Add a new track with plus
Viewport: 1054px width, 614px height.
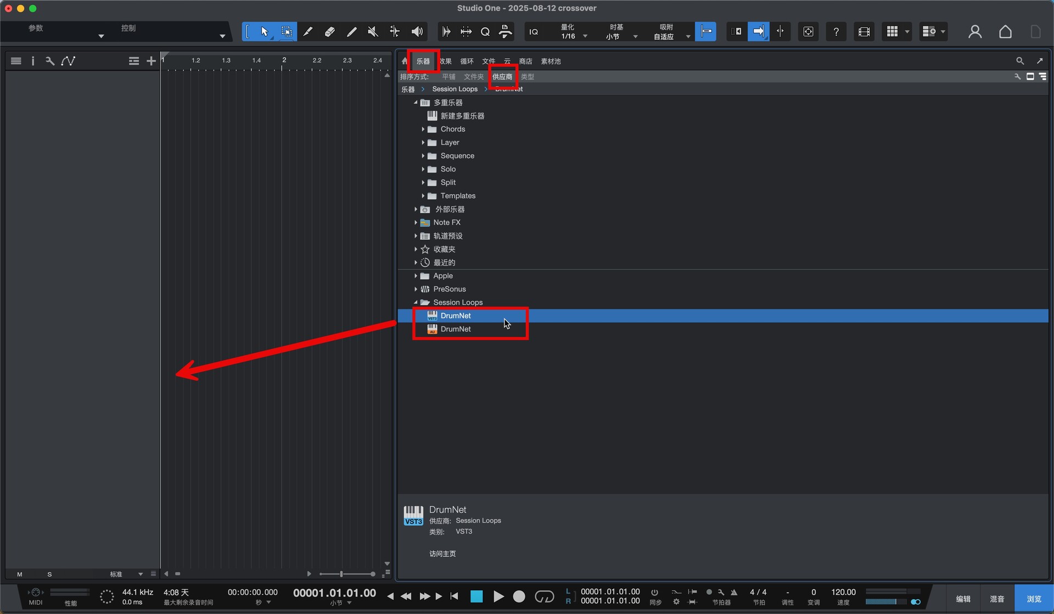pyautogui.click(x=151, y=61)
